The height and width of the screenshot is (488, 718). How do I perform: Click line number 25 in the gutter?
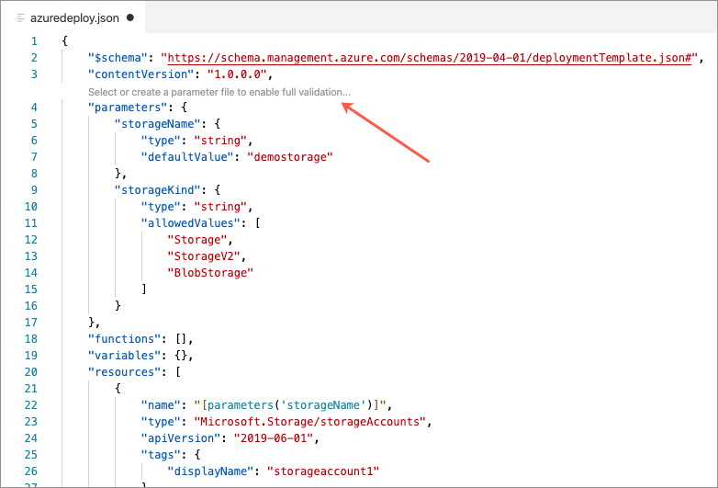coord(30,455)
